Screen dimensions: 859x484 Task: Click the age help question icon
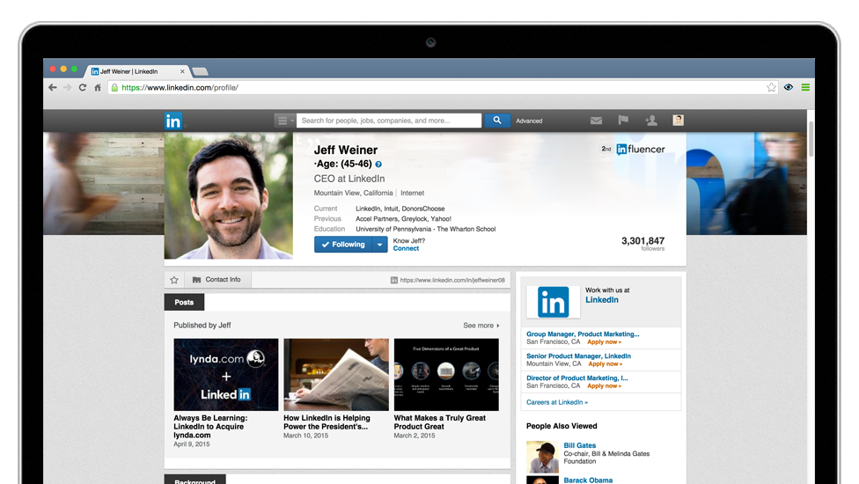[378, 165]
